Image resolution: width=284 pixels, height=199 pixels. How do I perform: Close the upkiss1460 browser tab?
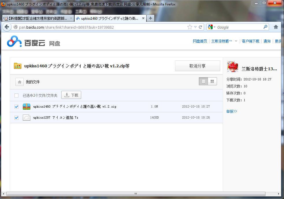coord(143,18)
